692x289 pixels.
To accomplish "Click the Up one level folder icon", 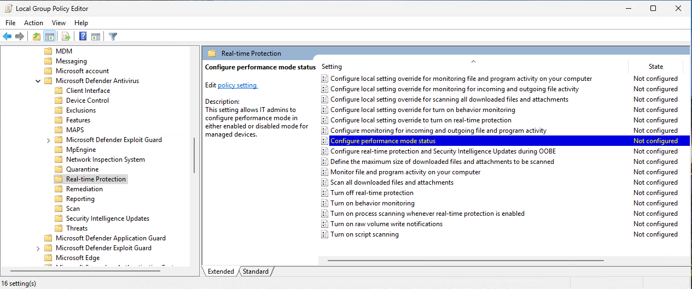I will [36, 37].
